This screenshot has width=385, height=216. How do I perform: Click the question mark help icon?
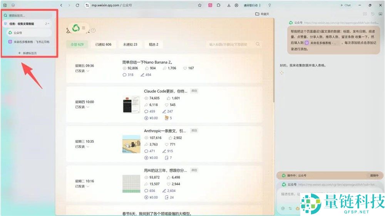93,31
